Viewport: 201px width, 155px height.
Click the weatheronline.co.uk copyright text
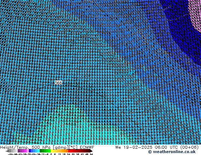(172, 152)
